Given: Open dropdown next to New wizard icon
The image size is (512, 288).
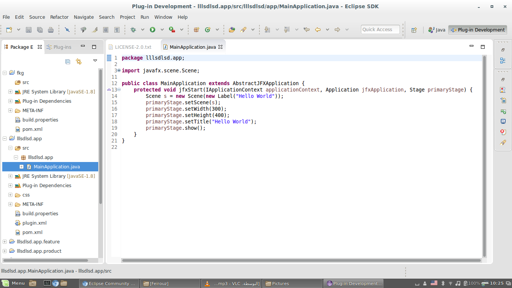Looking at the screenshot, I should 18,30.
